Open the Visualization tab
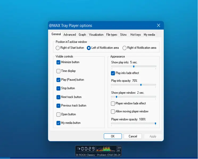This screenshot has width=198, height=159. [96, 35]
